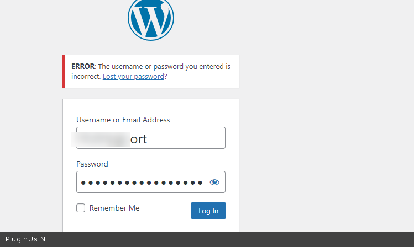Image resolution: width=414 pixels, height=247 pixels.
Task: Click the WordPress logo
Action: click(150, 19)
